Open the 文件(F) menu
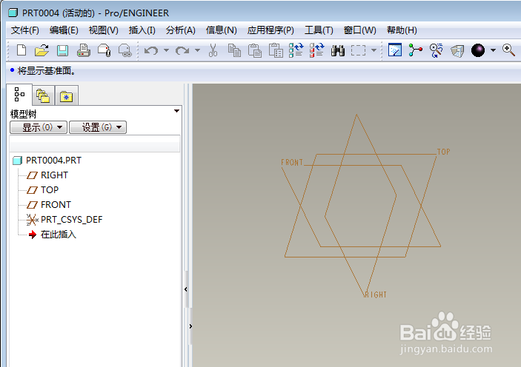521x367 pixels. tap(25, 30)
